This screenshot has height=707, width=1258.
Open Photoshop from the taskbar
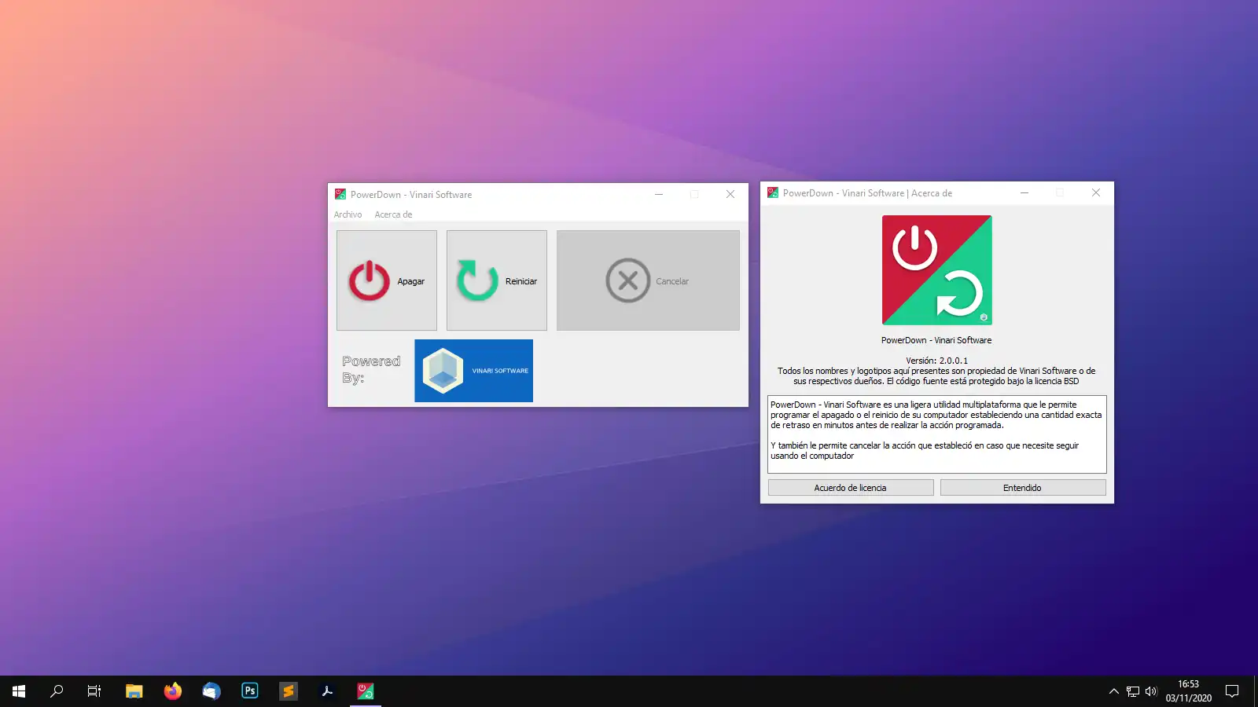(250, 691)
